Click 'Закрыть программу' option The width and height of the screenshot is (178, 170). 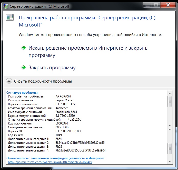click(x=52, y=68)
